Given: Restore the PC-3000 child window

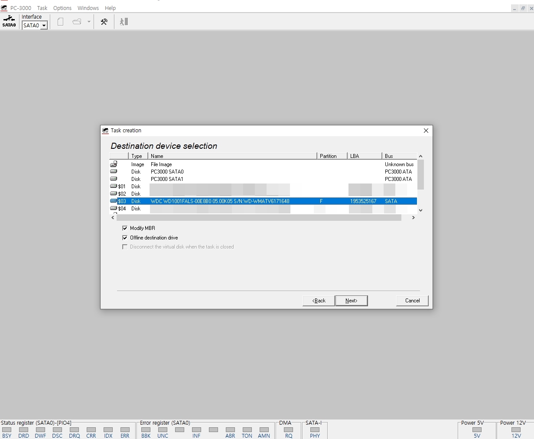Looking at the screenshot, I should point(523,8).
